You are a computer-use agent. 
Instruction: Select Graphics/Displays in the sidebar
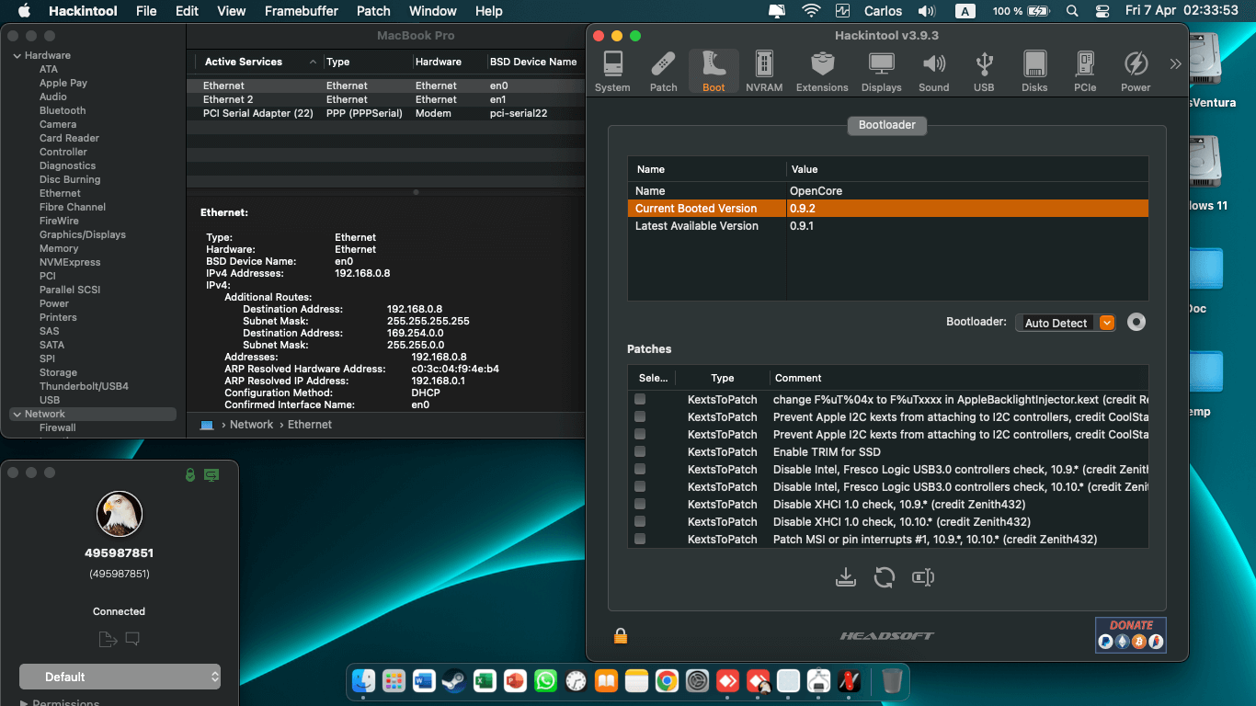(x=83, y=234)
